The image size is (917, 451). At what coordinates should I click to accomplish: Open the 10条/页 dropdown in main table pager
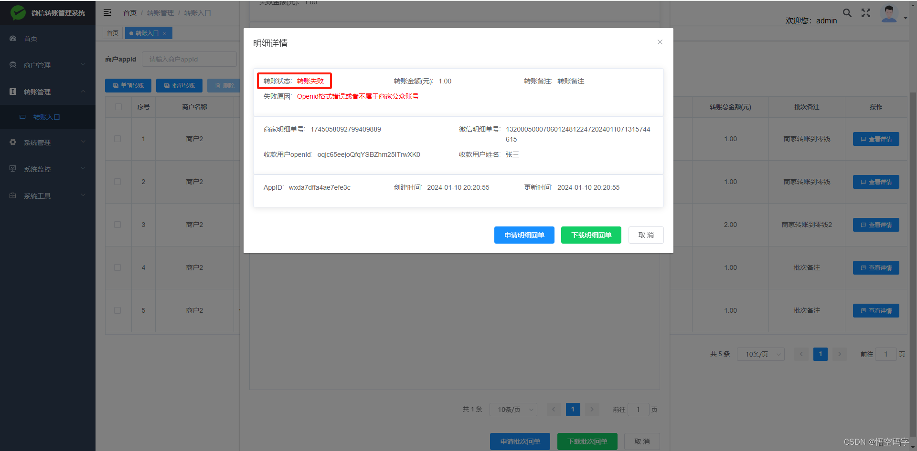[760, 354]
